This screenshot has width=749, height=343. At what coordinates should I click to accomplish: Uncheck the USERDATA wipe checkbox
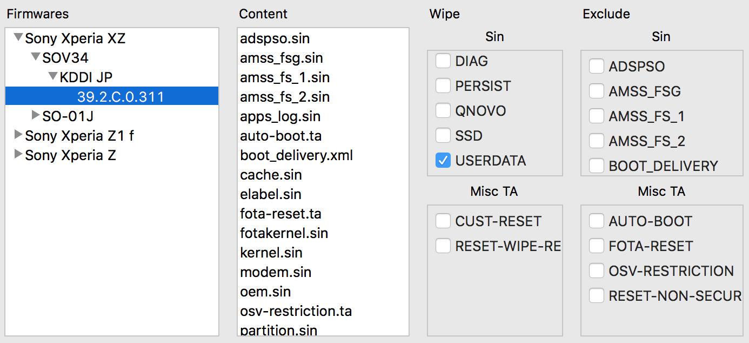[x=443, y=161]
